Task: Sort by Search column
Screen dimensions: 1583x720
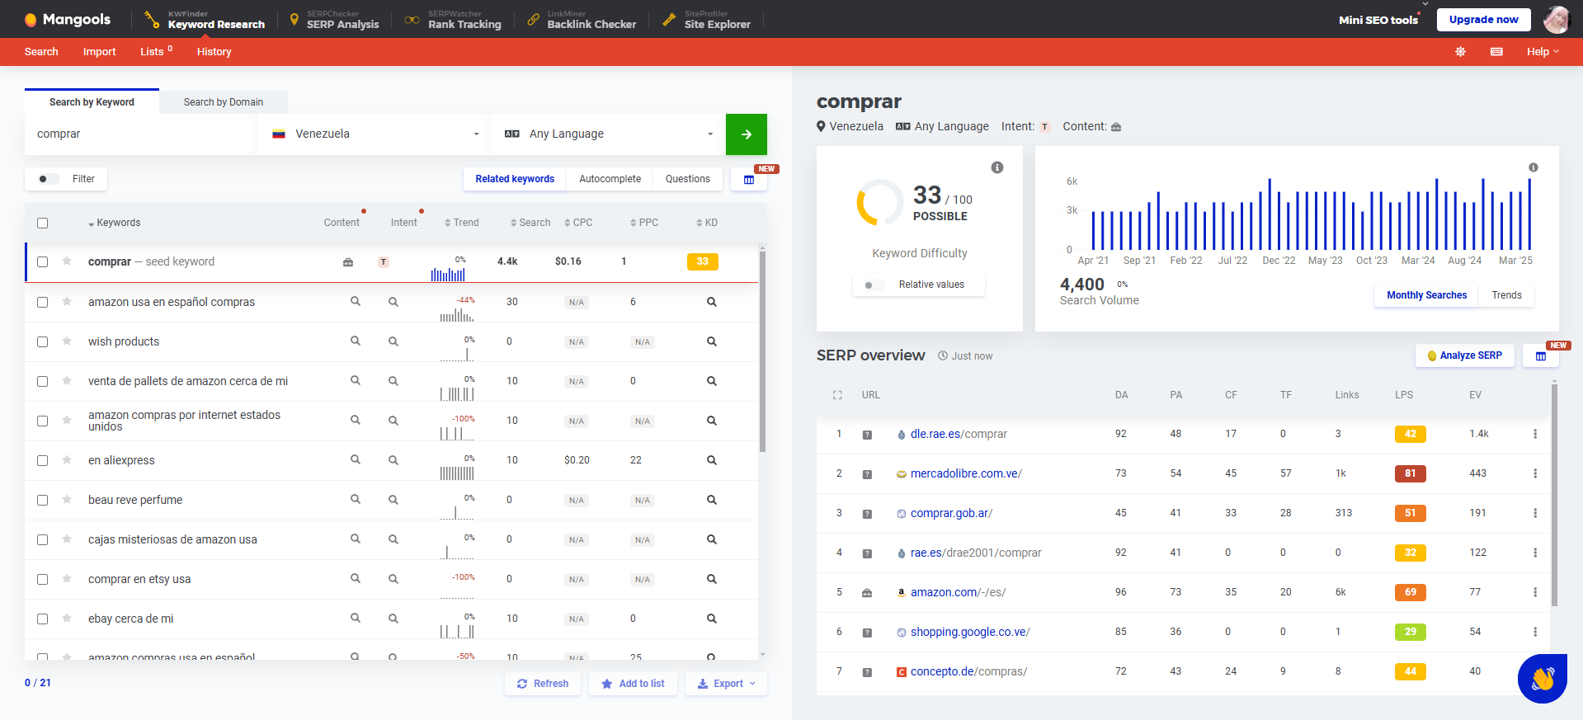Action: pos(530,223)
